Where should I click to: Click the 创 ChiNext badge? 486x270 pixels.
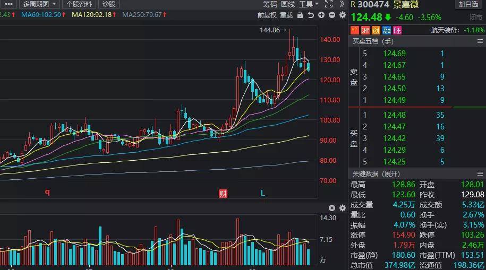point(376,30)
